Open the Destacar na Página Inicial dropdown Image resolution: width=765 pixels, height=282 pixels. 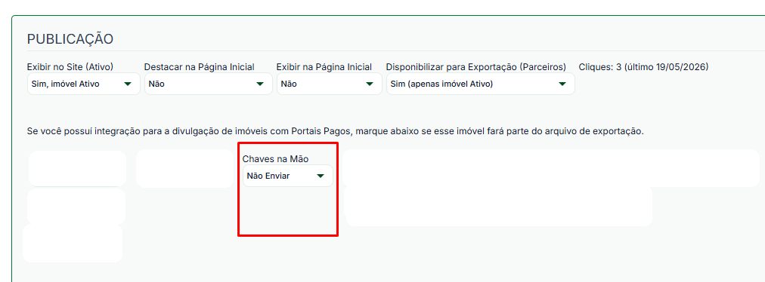coord(209,84)
